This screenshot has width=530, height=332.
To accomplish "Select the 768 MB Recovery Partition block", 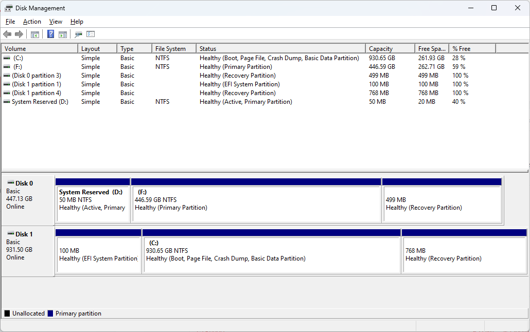I will coord(465,251).
